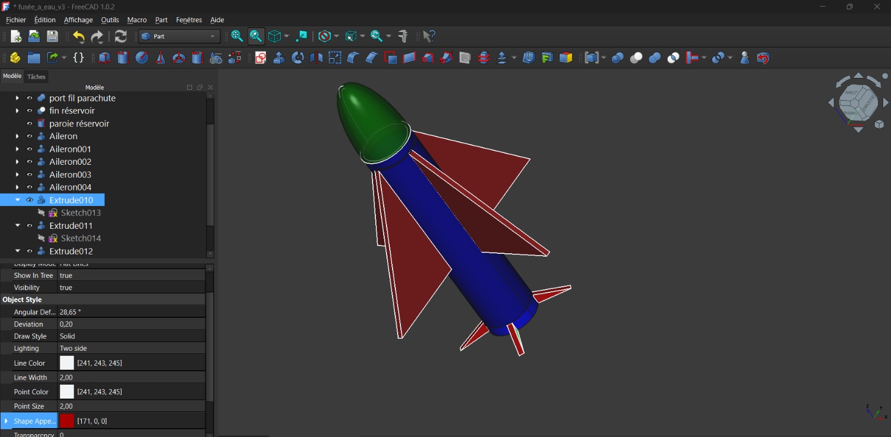Click the Fit all zoom icon

pyautogui.click(x=237, y=37)
